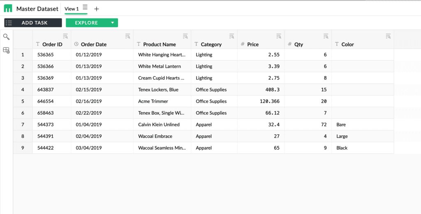
Task: Click the Calvin Klein Unlined cell
Action: (x=162, y=125)
